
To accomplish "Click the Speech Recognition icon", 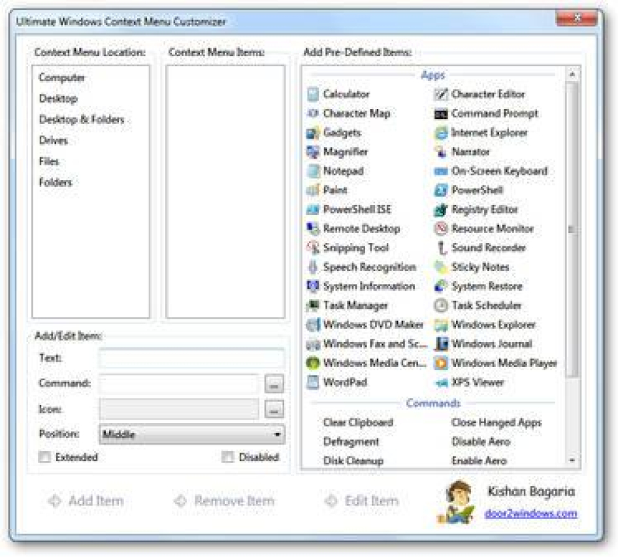I will click(x=312, y=267).
